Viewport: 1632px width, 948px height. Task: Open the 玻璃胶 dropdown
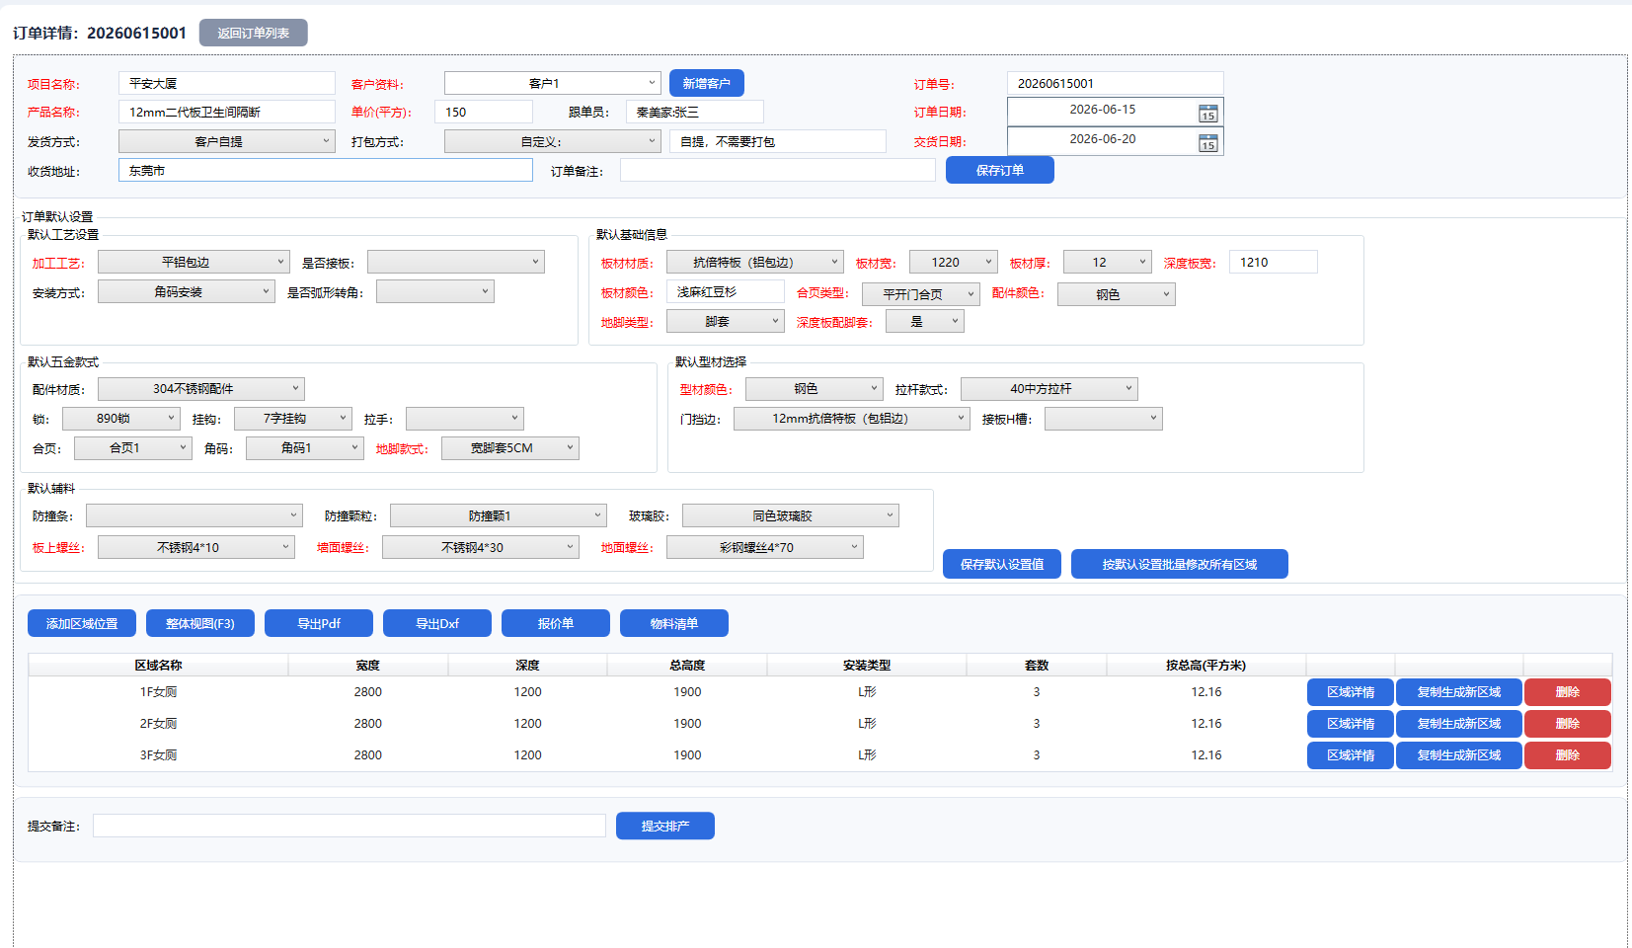pos(791,515)
